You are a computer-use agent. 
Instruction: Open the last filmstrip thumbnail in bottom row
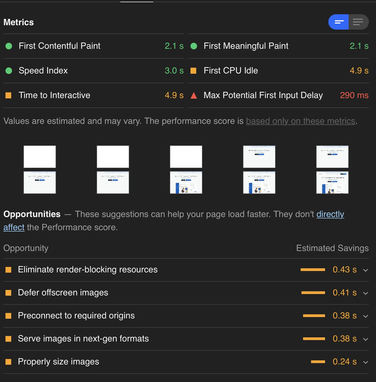pos(332,183)
